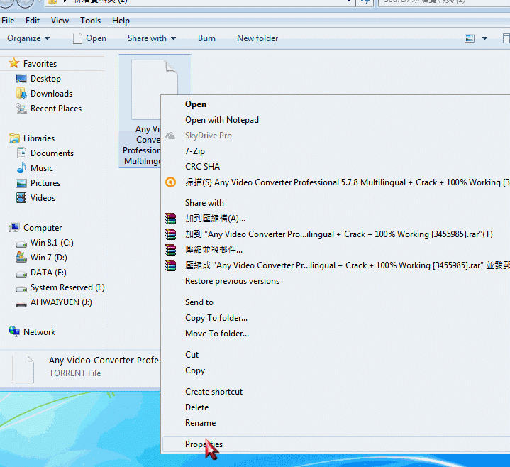Screen dimensions: 510x467
Task: Click the DATA (E:) drive label
Action: tap(48, 273)
